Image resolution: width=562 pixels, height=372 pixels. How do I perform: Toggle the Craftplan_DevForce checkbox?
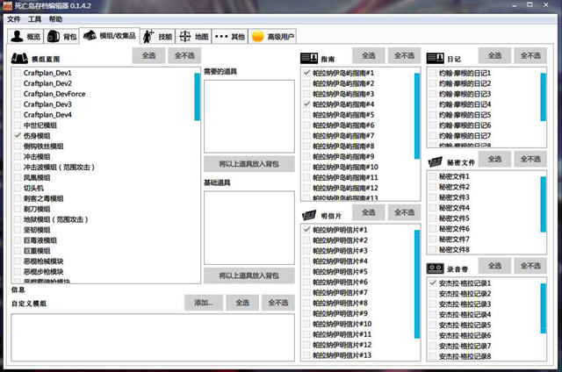click(18, 94)
